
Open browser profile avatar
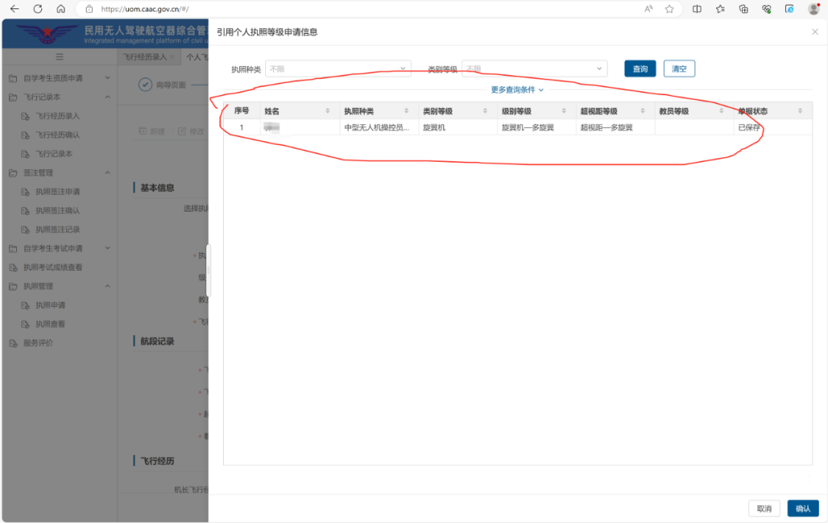pos(813,8)
